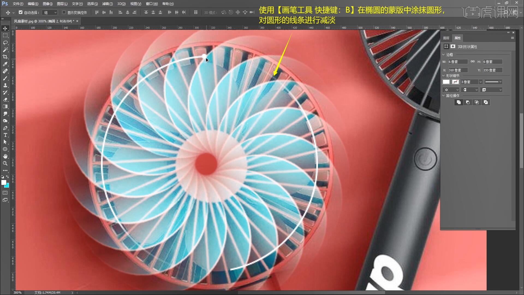Screen dimensions: 524x295
Task: Click the X position 310 像素 field
Action: [x=458, y=70]
